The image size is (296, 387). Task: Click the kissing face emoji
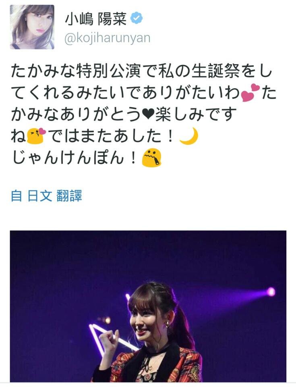click(36, 135)
